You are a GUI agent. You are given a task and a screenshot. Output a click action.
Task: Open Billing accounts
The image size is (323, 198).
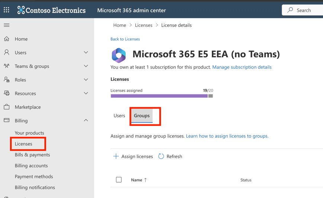click(31, 165)
